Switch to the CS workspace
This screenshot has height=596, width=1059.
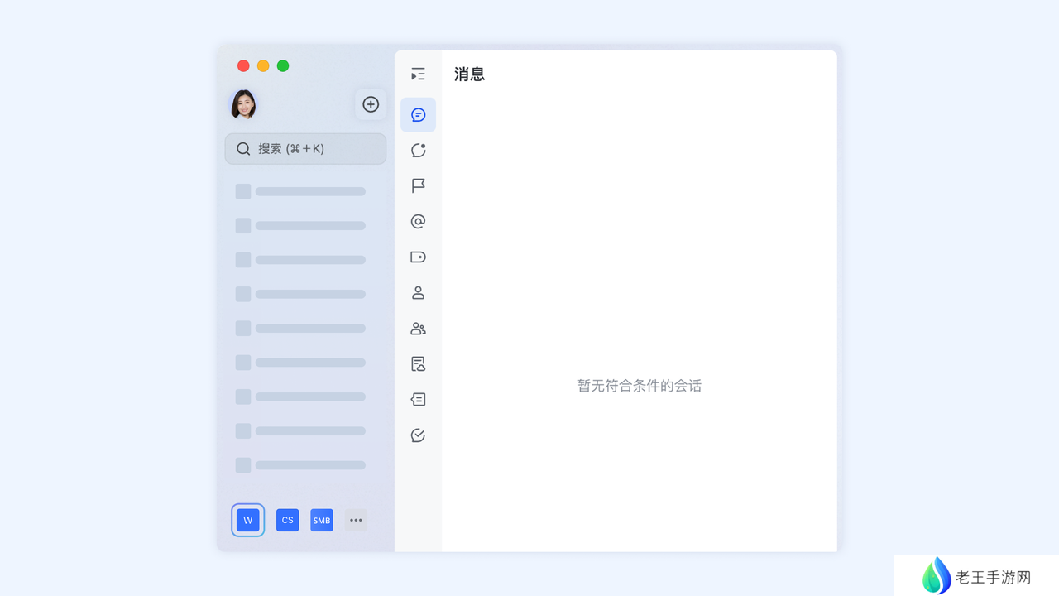(287, 520)
